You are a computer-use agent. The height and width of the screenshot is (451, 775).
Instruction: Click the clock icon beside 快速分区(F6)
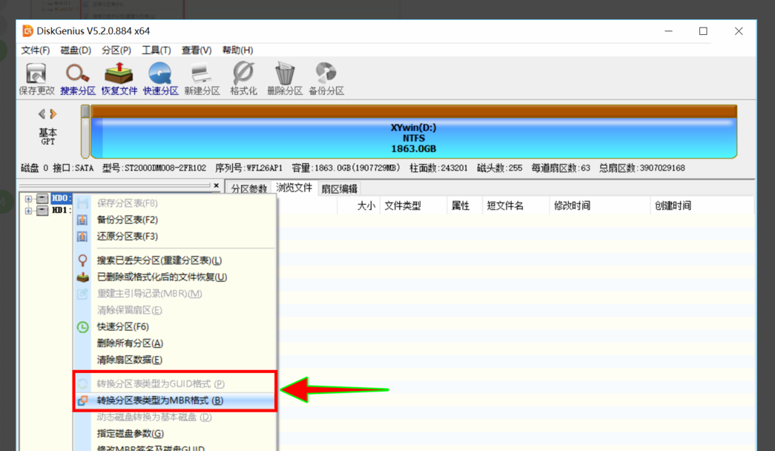[82, 327]
